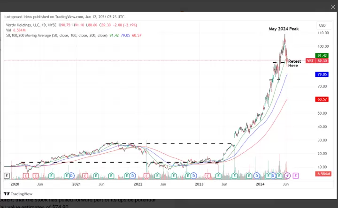This screenshot has height=208, width=338.
Task: Click the red 6.584M volume tag
Action: coord(322,174)
